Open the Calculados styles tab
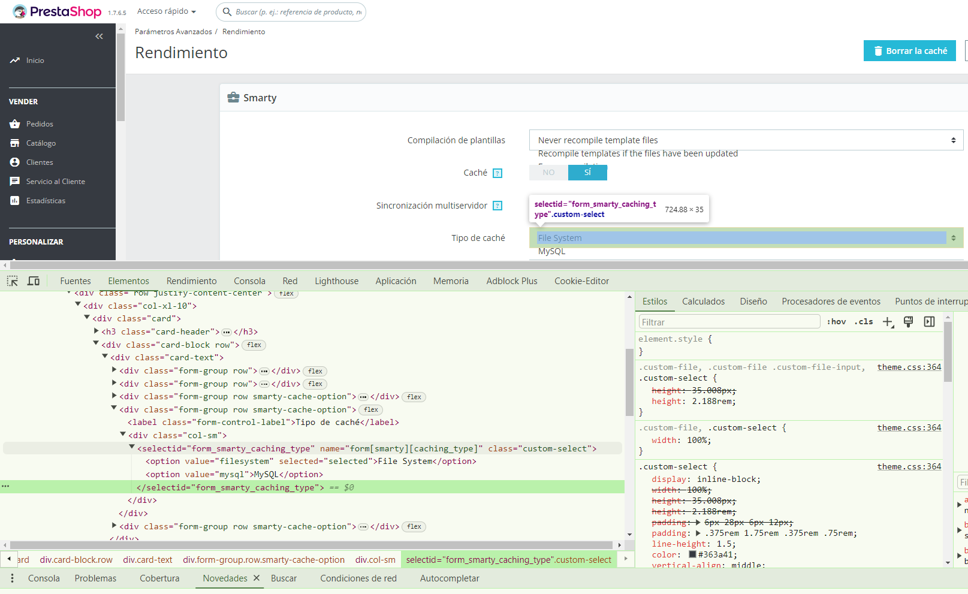The height and width of the screenshot is (594, 968). point(703,301)
